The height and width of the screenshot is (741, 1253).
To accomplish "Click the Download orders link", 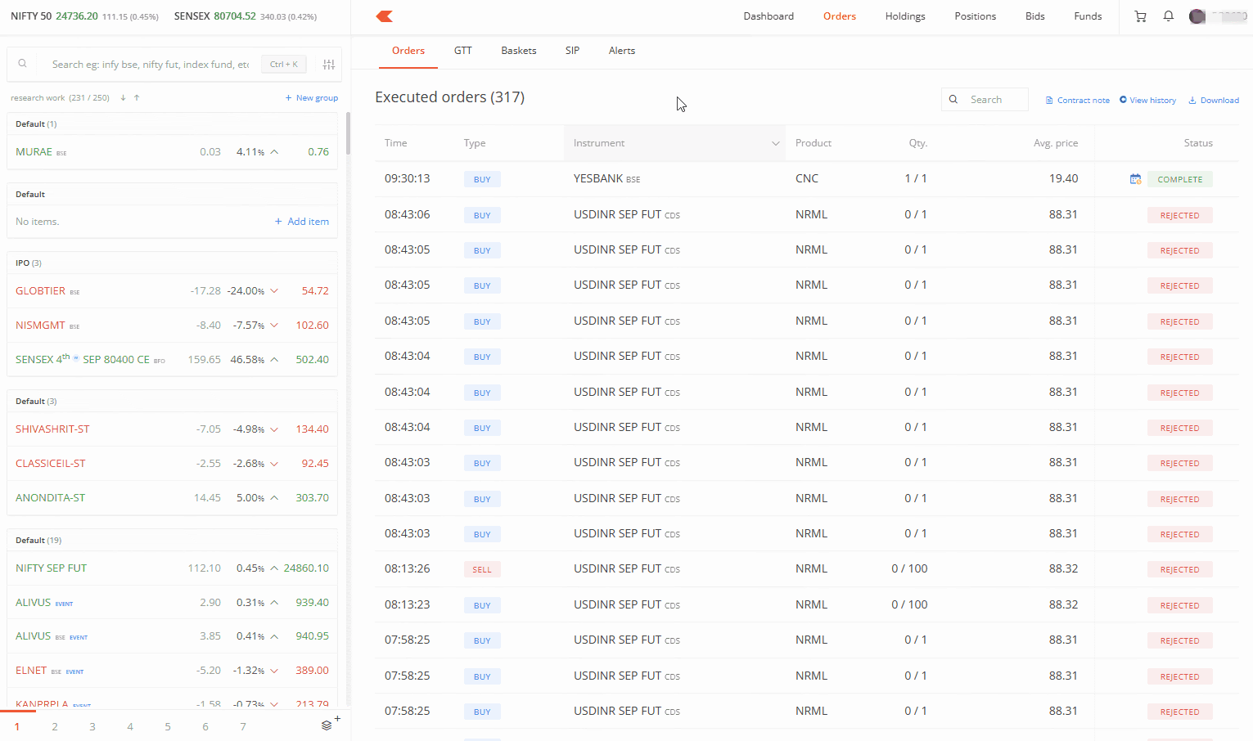I will [1214, 101].
